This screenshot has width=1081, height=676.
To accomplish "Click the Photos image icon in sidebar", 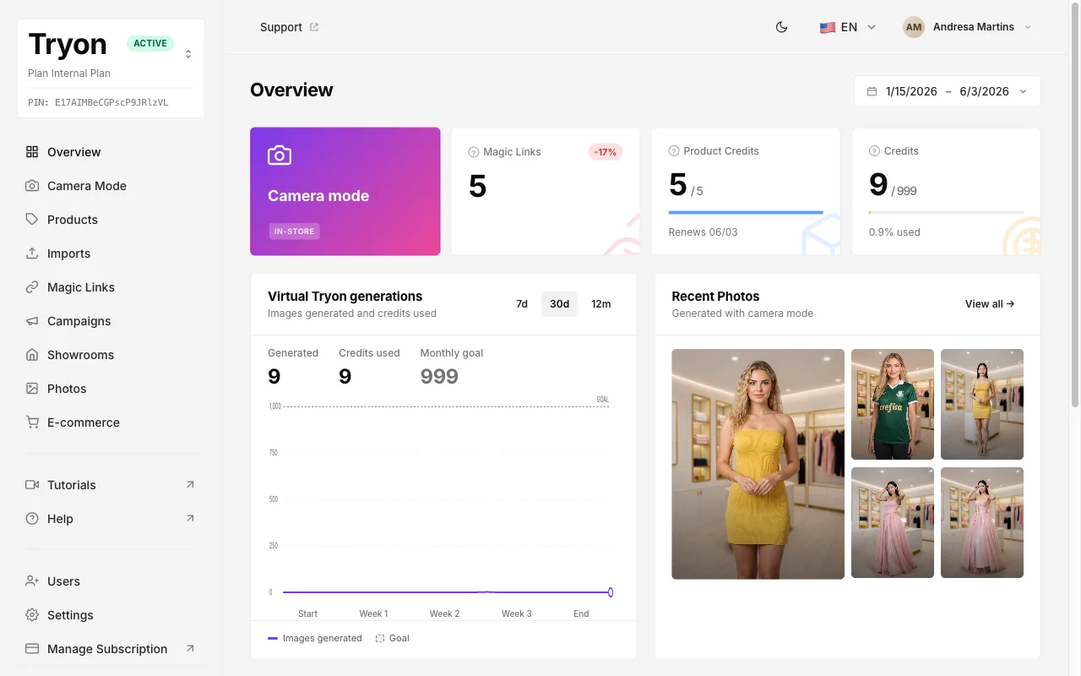I will (32, 389).
